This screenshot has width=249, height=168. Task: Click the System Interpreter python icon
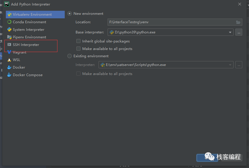coord(9,29)
